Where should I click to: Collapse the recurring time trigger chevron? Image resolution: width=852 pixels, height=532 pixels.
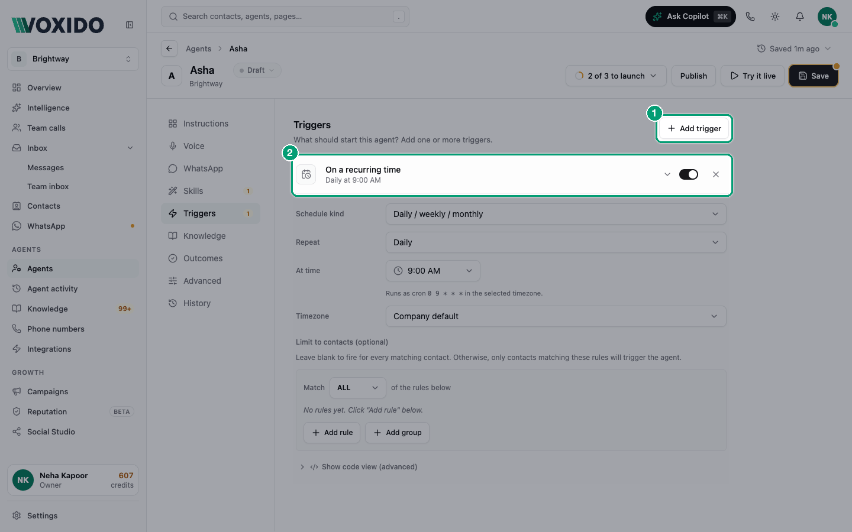coord(667,174)
